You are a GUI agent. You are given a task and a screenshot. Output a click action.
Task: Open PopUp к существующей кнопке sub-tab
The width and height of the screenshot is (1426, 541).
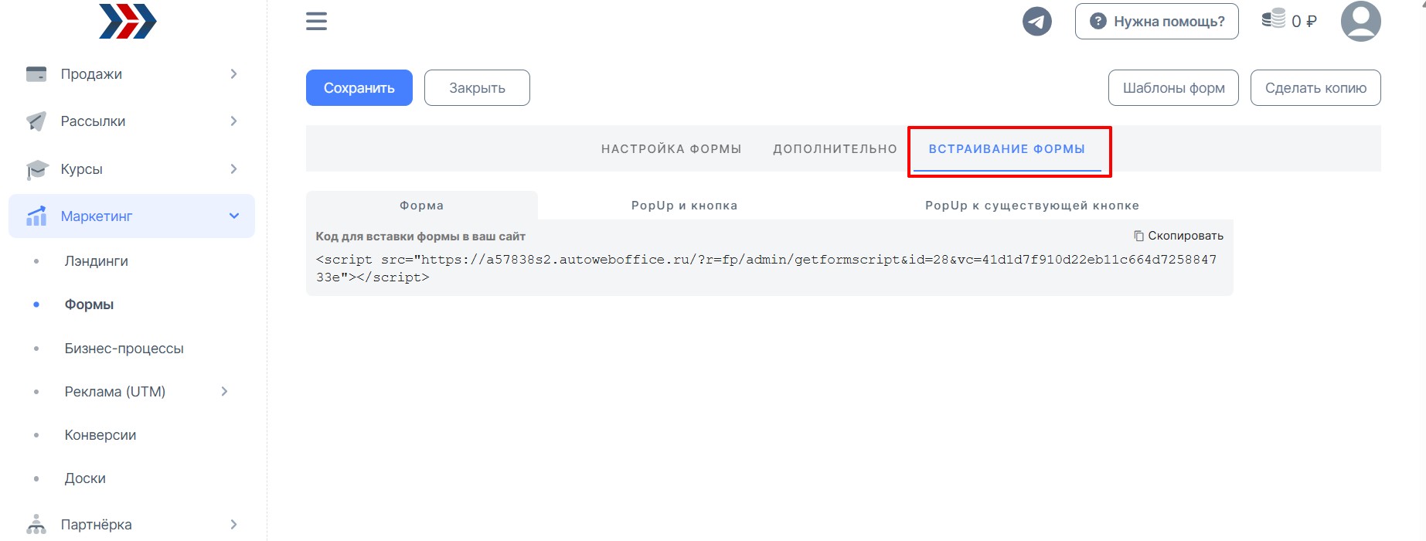(x=1032, y=206)
